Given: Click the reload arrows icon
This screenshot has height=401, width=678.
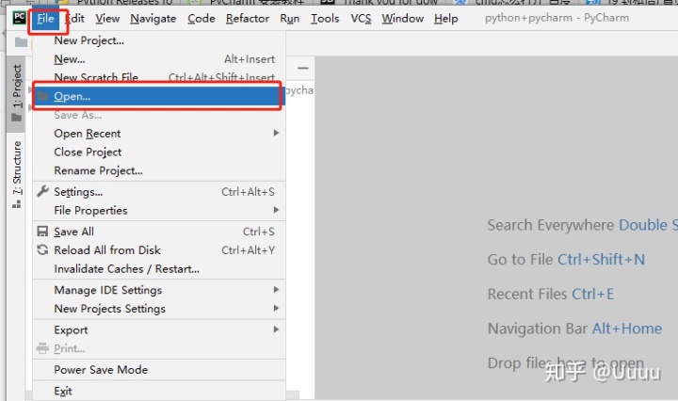Looking at the screenshot, I should [42, 249].
